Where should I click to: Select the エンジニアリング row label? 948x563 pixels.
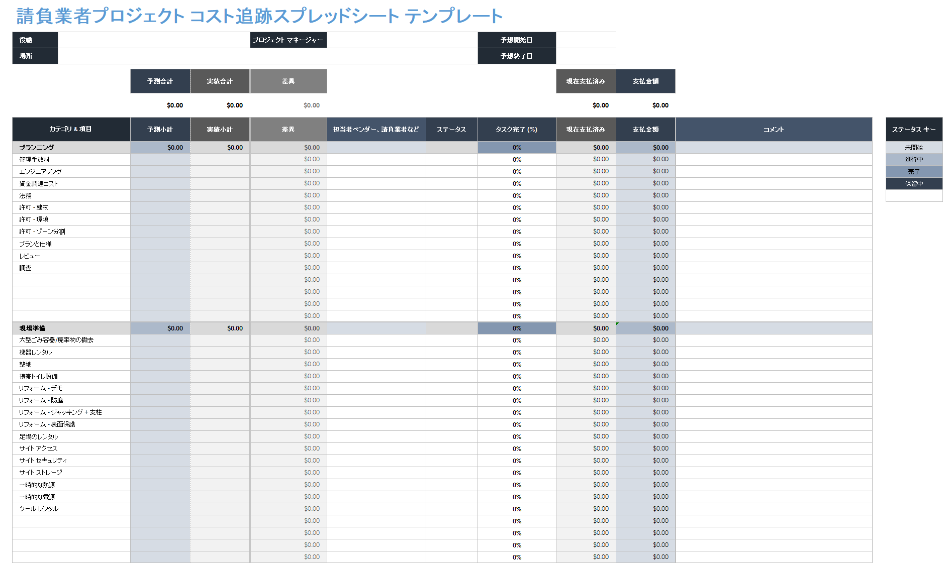[x=40, y=172]
